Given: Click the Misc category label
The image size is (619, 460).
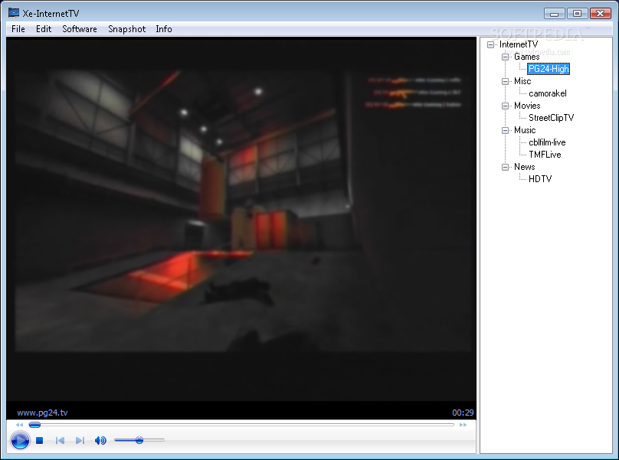Looking at the screenshot, I should pyautogui.click(x=522, y=81).
